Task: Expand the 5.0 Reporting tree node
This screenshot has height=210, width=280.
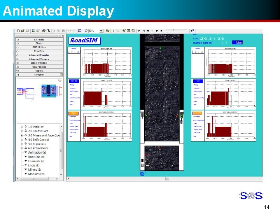Action: (22, 144)
